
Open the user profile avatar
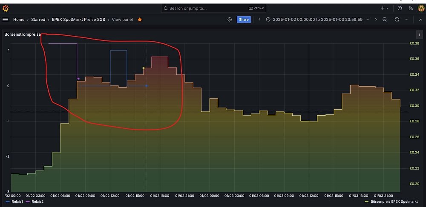(420, 8)
